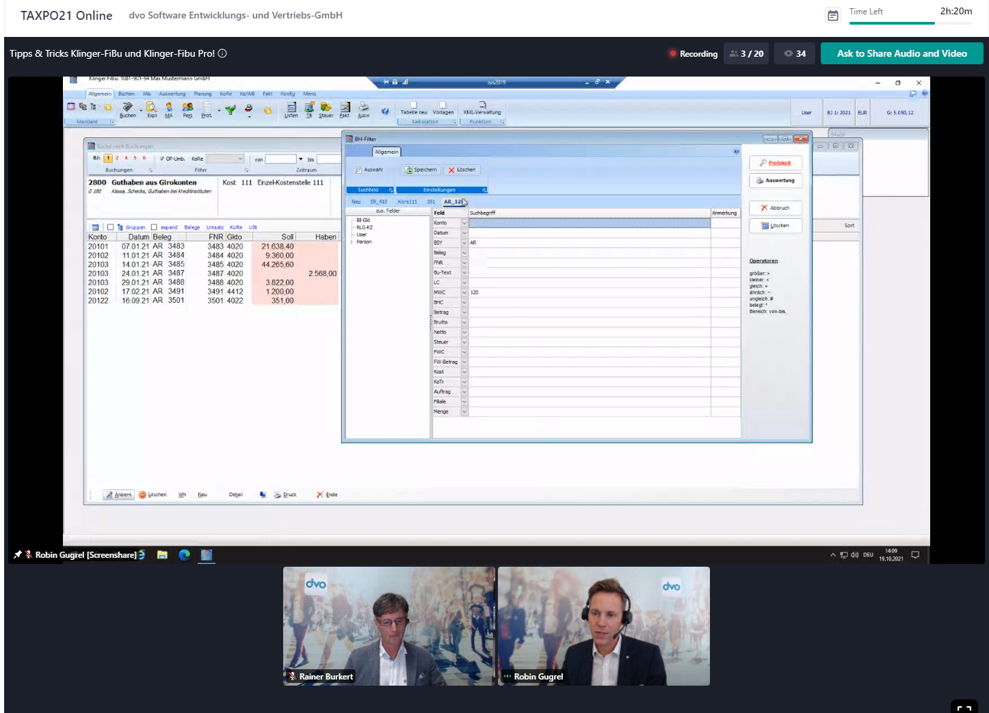Click the red Löschen icon in bottom toolbar
The height and width of the screenshot is (713, 989).
coord(142,494)
